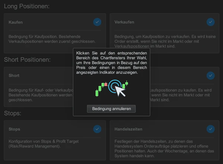Click the Kaufen description about Kaufposition

click(52, 39)
